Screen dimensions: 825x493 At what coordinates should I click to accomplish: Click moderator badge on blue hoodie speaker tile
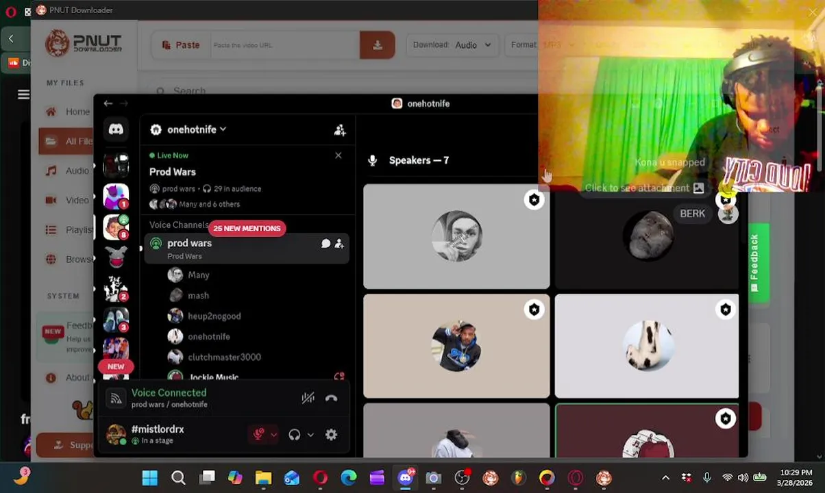point(534,309)
